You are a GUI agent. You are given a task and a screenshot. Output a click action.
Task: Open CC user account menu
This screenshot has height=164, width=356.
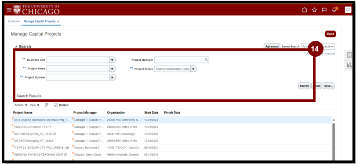tap(348, 10)
